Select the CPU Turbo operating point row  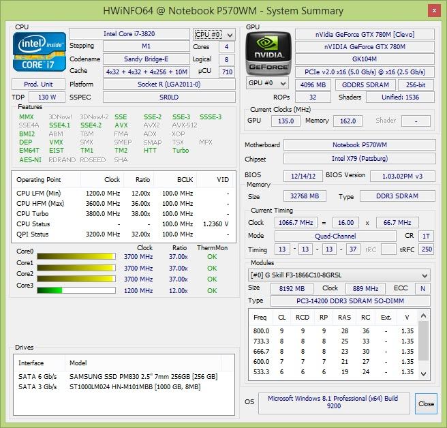coord(123,213)
